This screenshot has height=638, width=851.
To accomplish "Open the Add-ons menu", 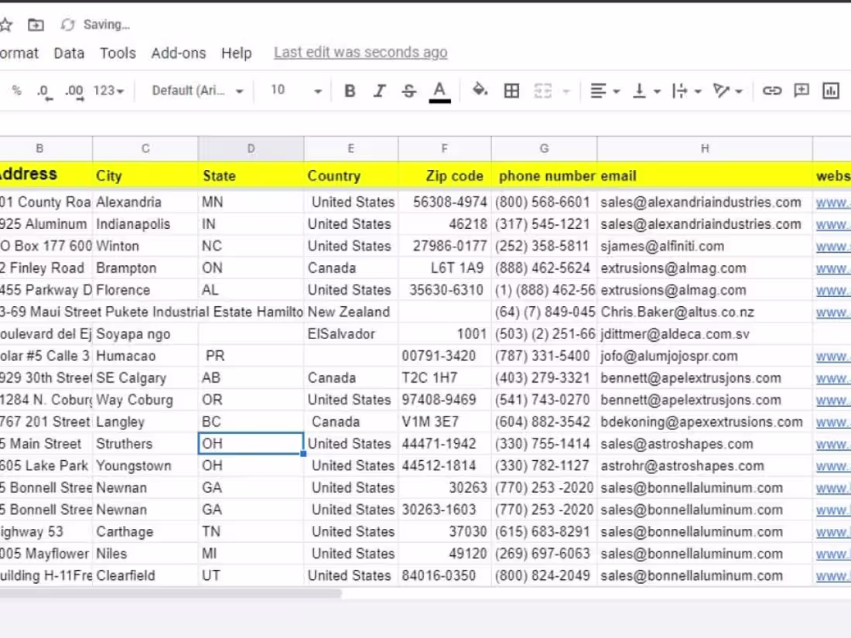I will click(x=179, y=53).
